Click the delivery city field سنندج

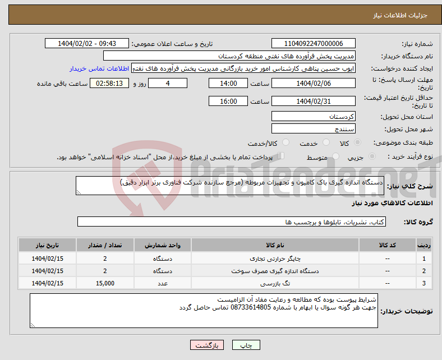pyautogui.click(x=313, y=128)
